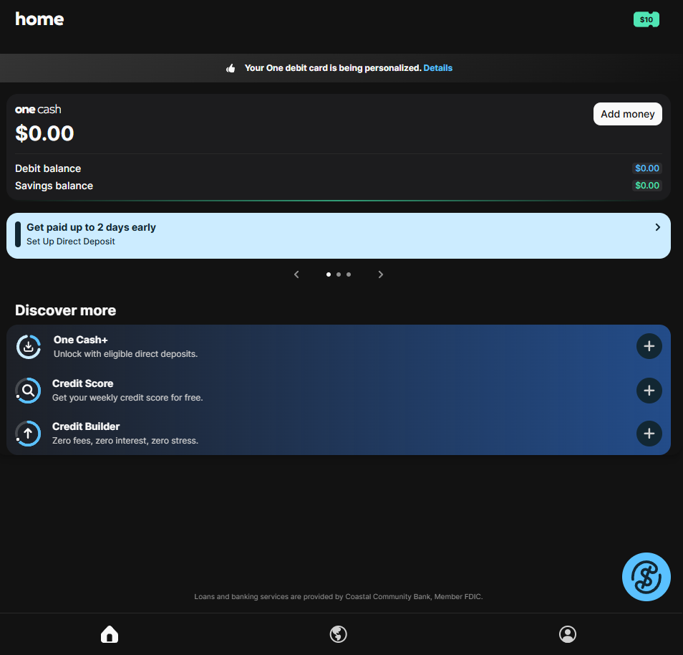Image resolution: width=683 pixels, height=655 pixels.
Task: Select the third carousel dot
Action: click(349, 274)
